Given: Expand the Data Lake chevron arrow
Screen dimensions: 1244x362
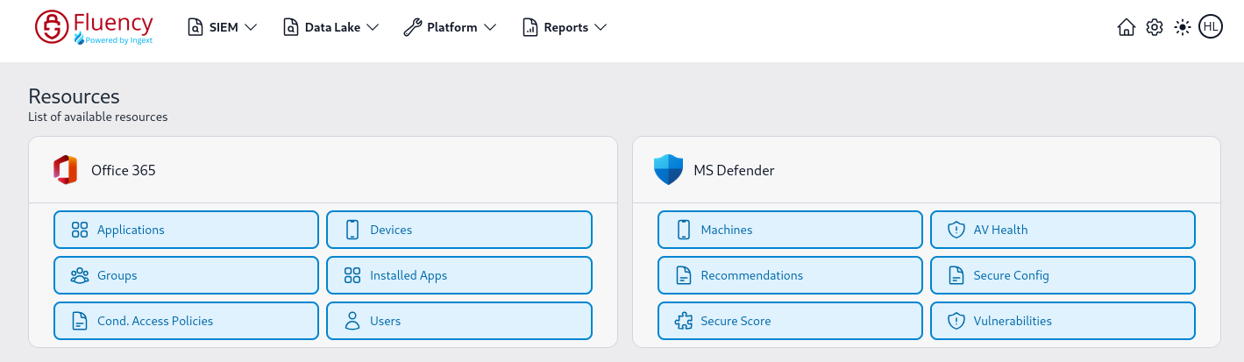Looking at the screenshot, I should click(x=373, y=27).
